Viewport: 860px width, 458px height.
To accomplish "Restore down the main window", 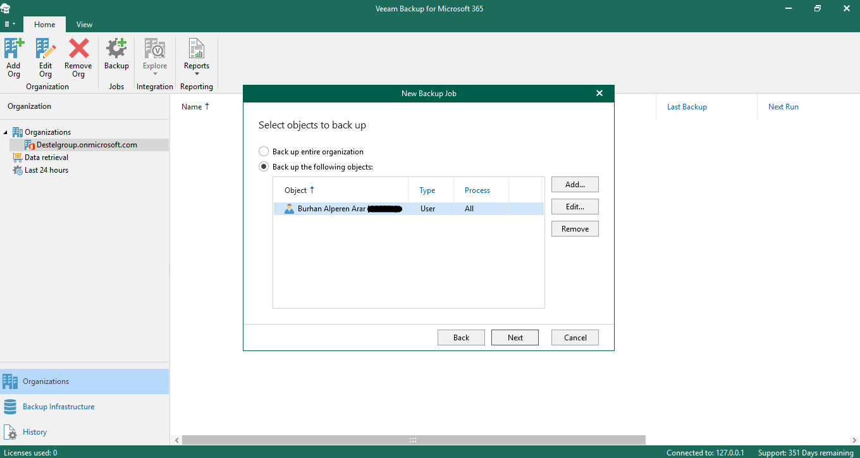I will click(817, 9).
